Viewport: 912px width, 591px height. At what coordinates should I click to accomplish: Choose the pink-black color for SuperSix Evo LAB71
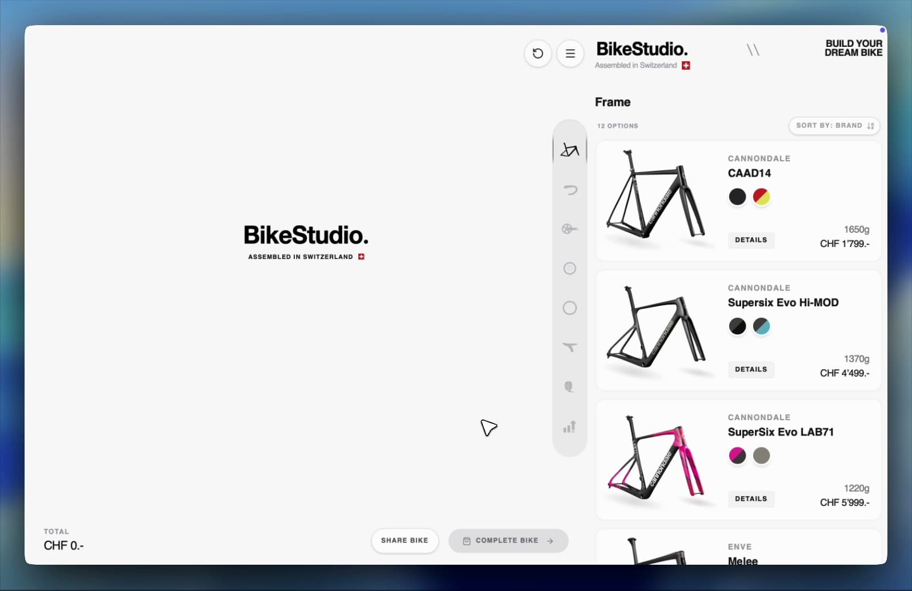(x=737, y=456)
